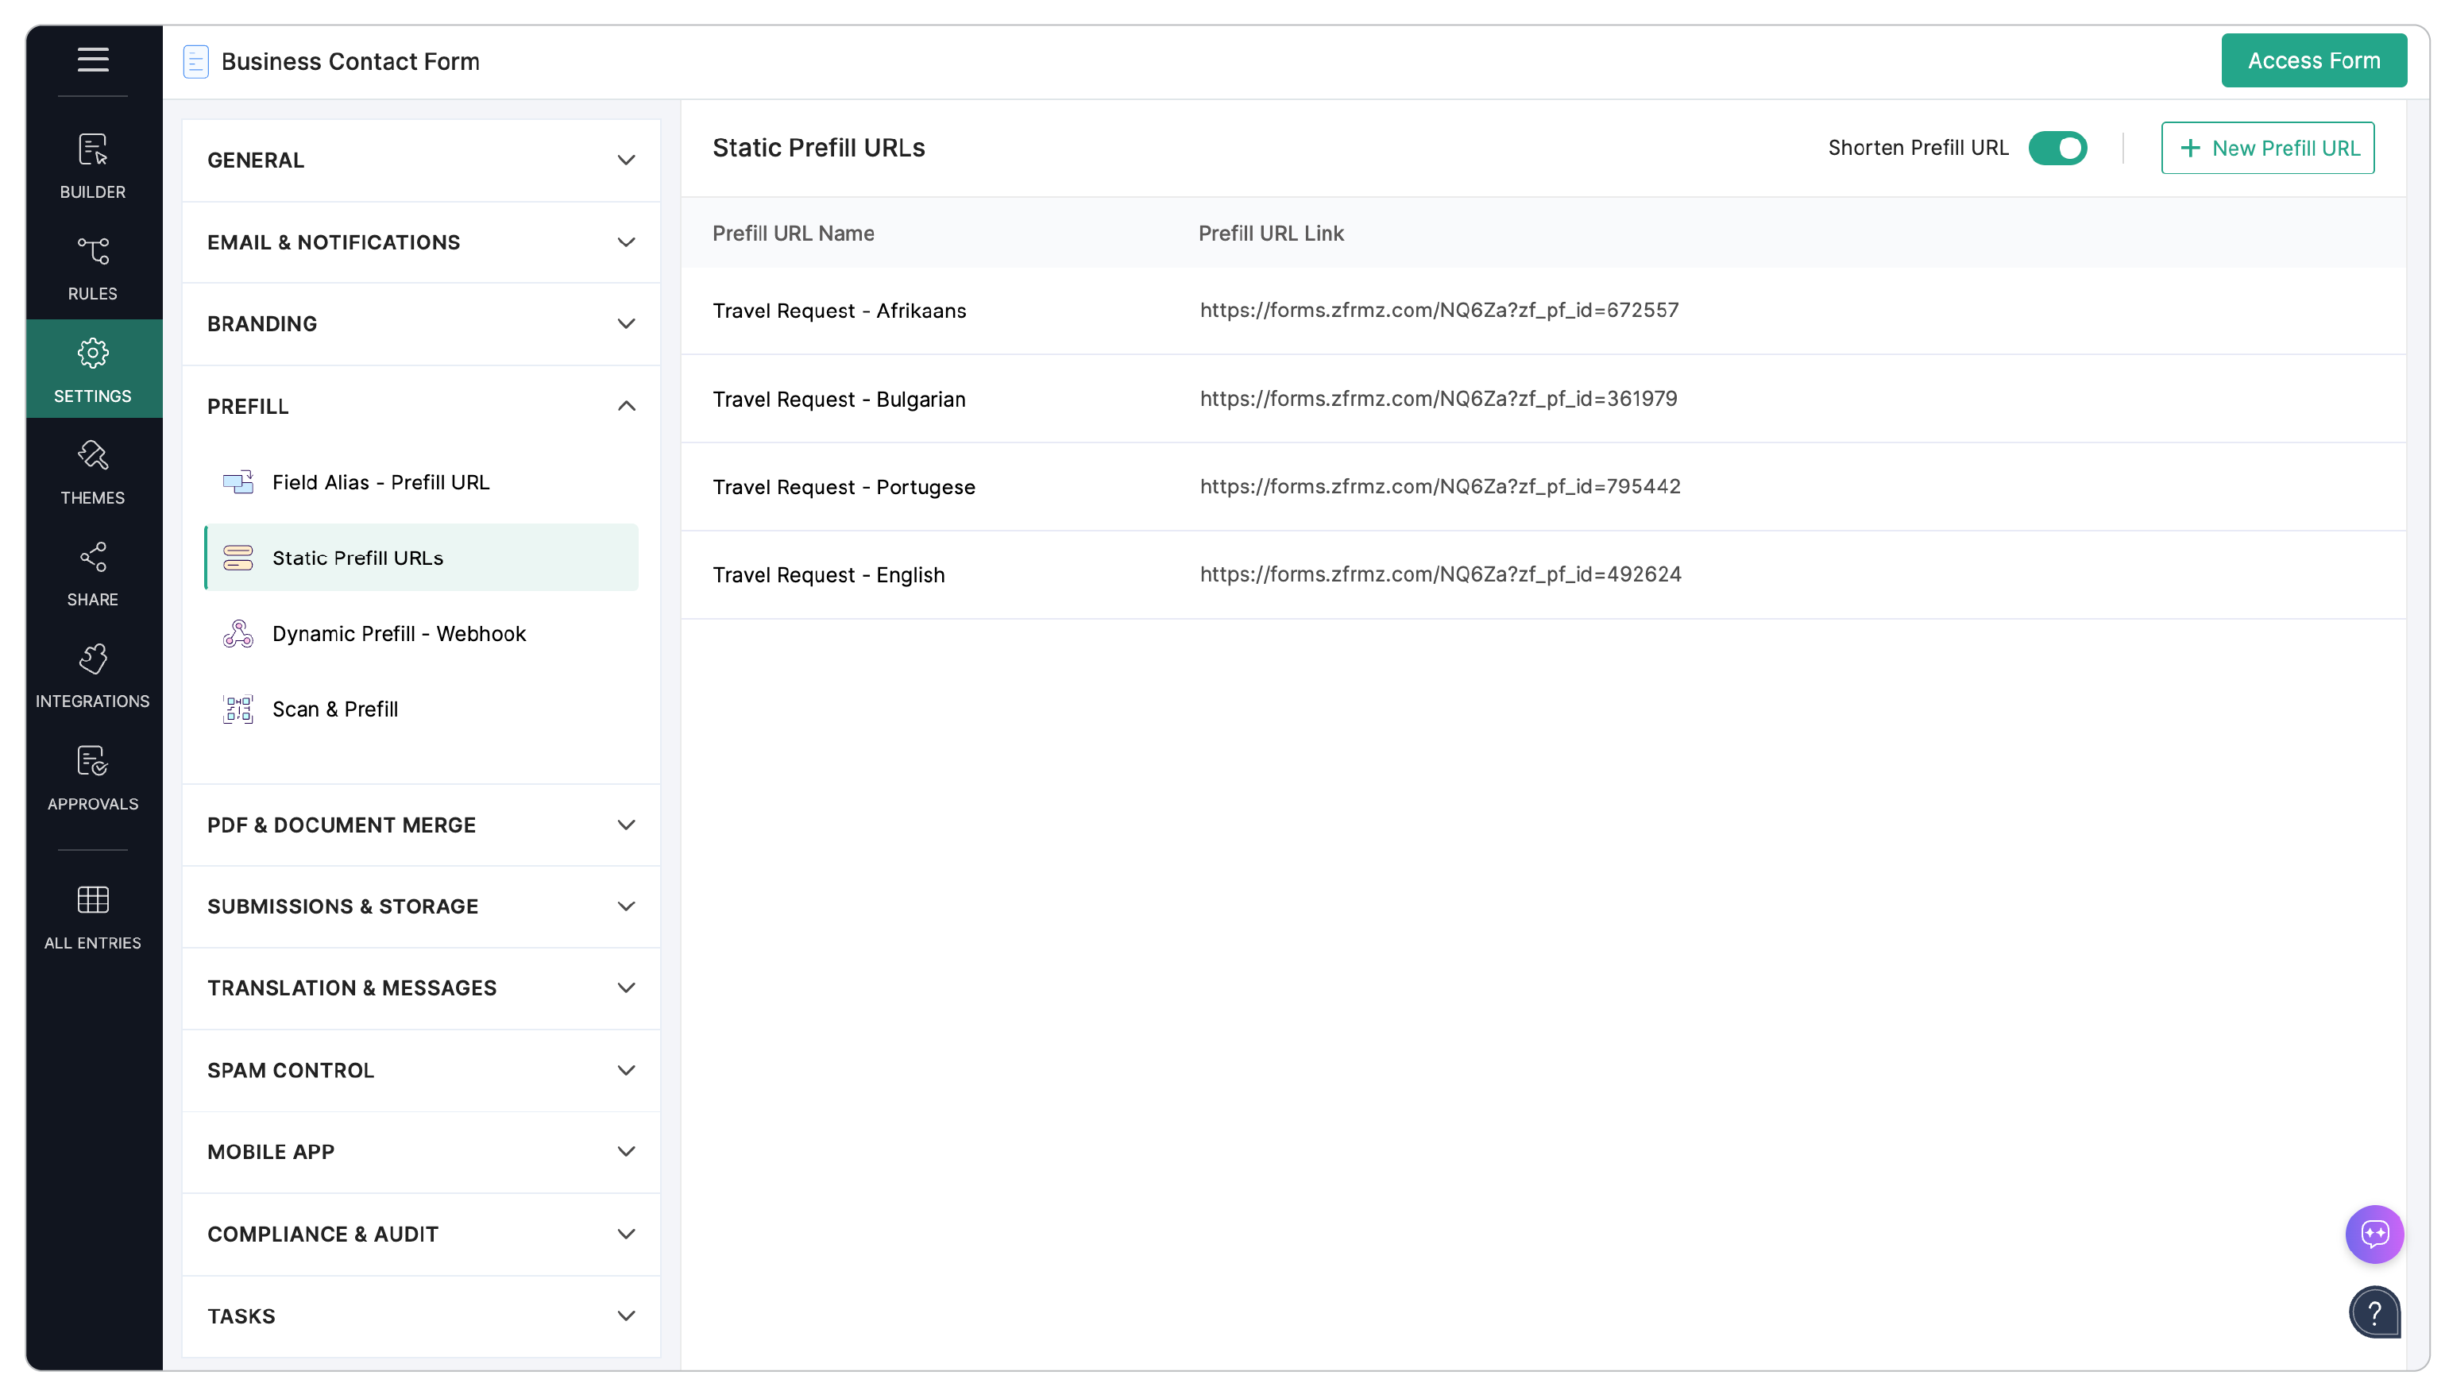
Task: Click the Travel Request - English URL link
Action: pos(1440,574)
